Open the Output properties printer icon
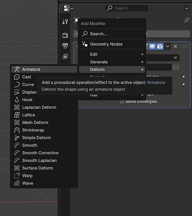Image resolution: width=192 pixels, height=216 pixels. pyautogui.click(x=65, y=46)
